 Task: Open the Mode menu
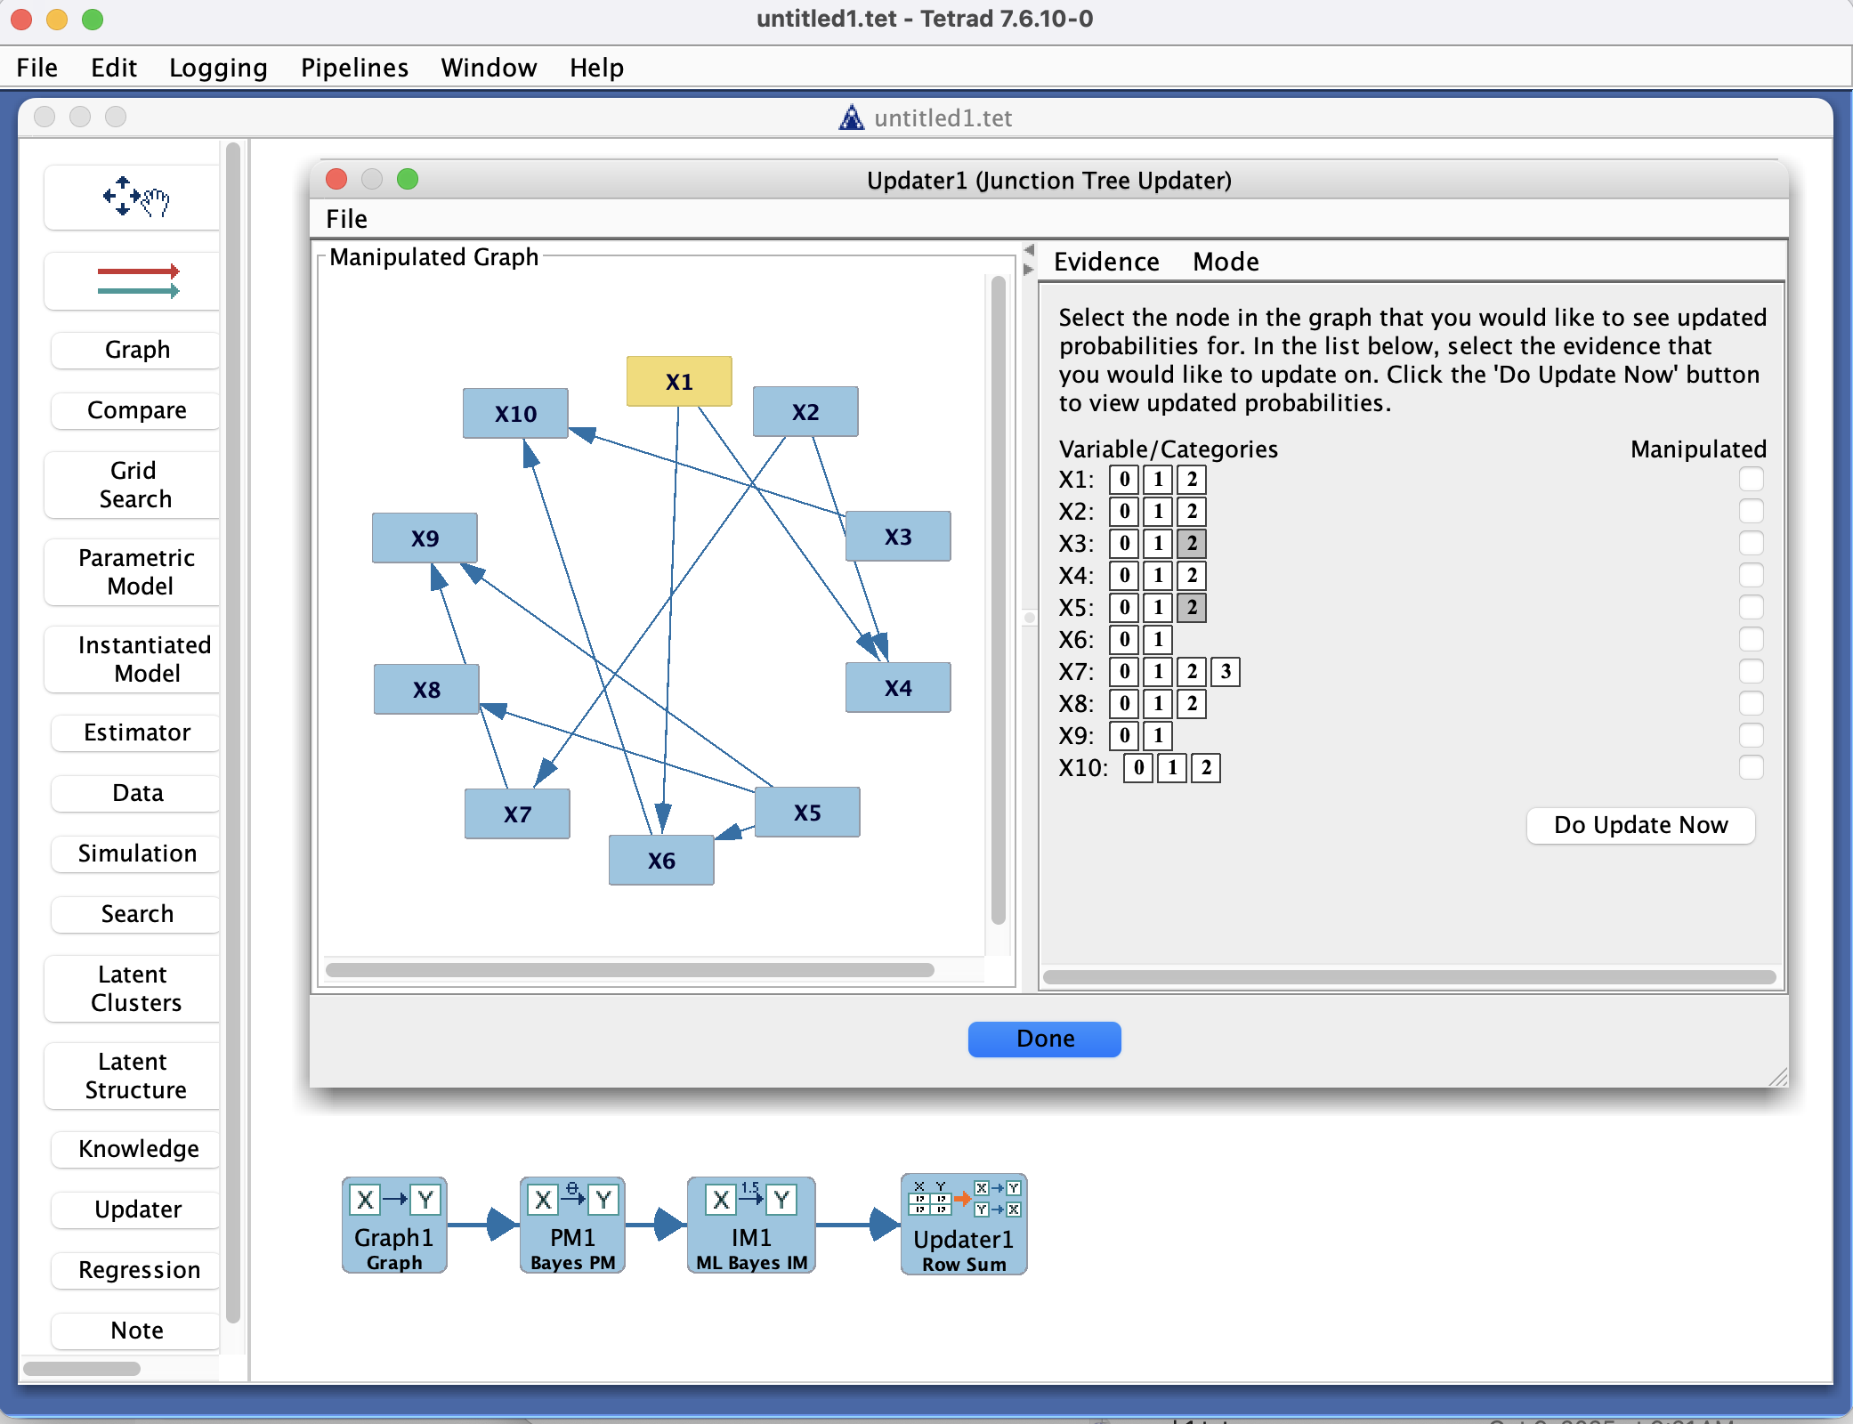(1226, 262)
